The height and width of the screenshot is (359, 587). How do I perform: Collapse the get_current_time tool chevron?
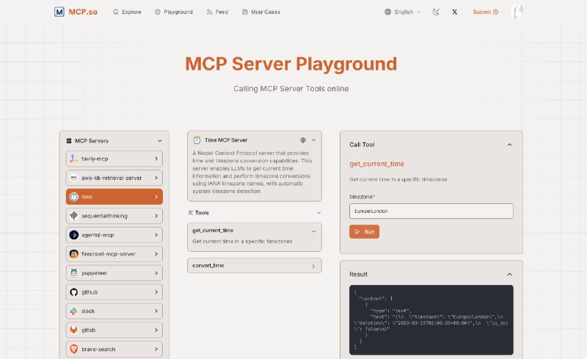(314, 231)
